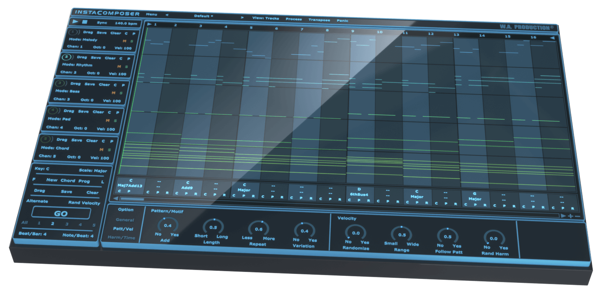
Task: Open the Key: C selector
Action: click(42, 169)
